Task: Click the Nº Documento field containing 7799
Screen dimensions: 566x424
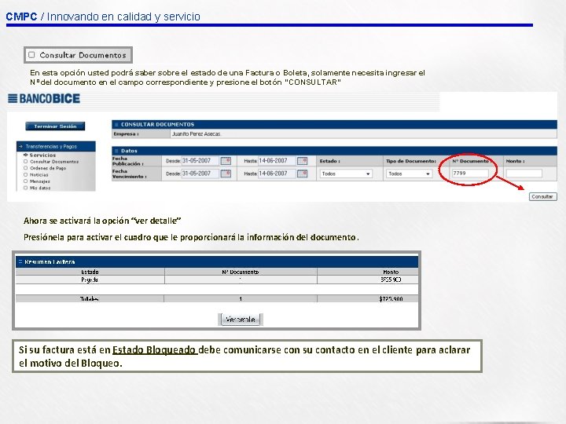Action: (470, 174)
